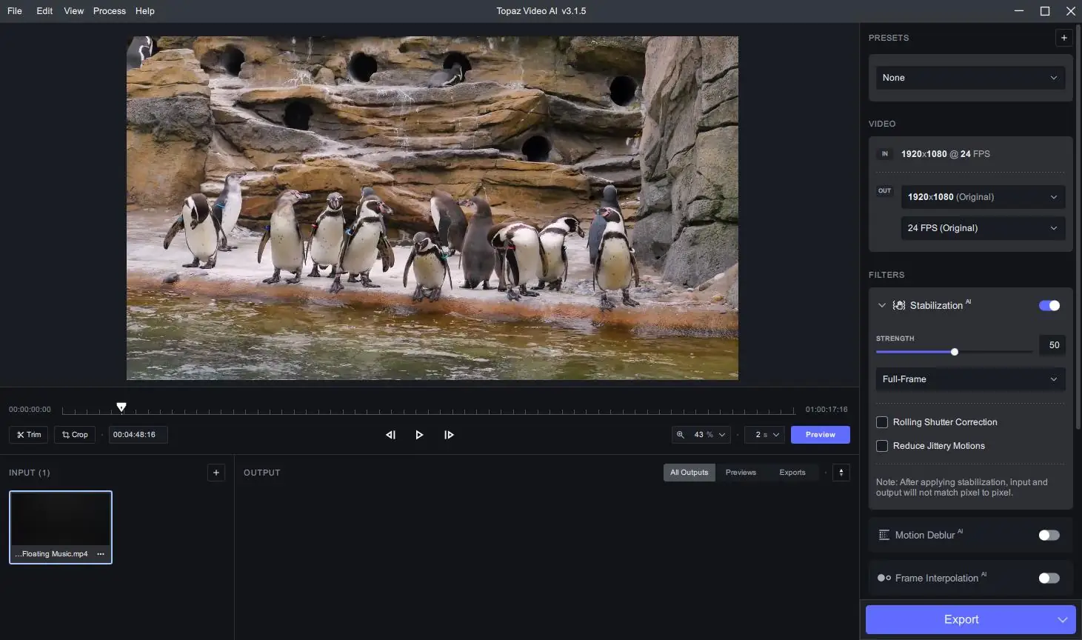The width and height of the screenshot is (1082, 640).
Task: Step back one frame
Action: click(390, 435)
